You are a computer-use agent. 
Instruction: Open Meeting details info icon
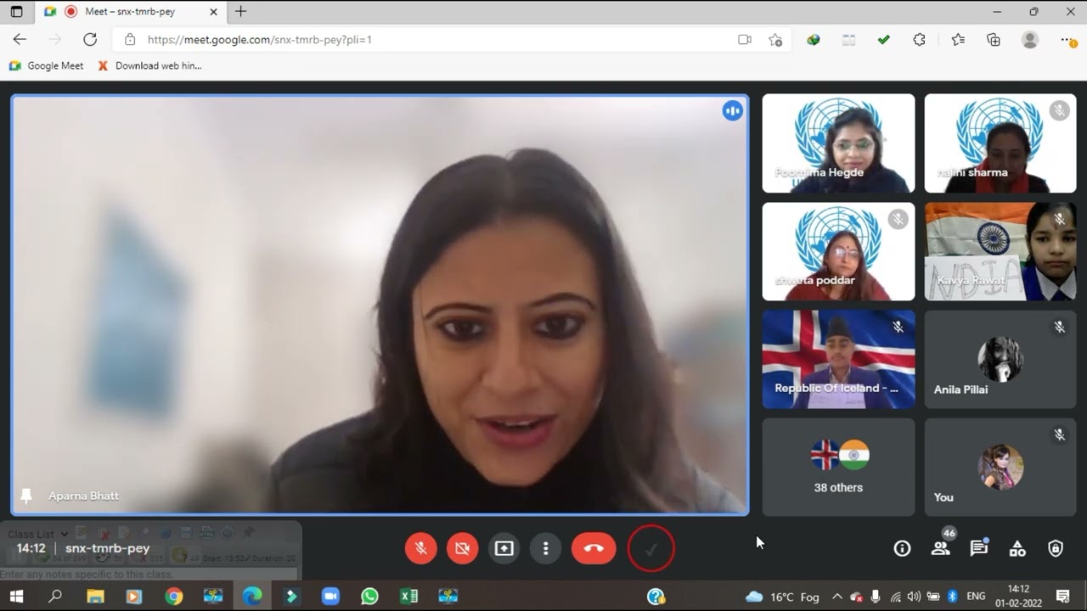click(902, 548)
